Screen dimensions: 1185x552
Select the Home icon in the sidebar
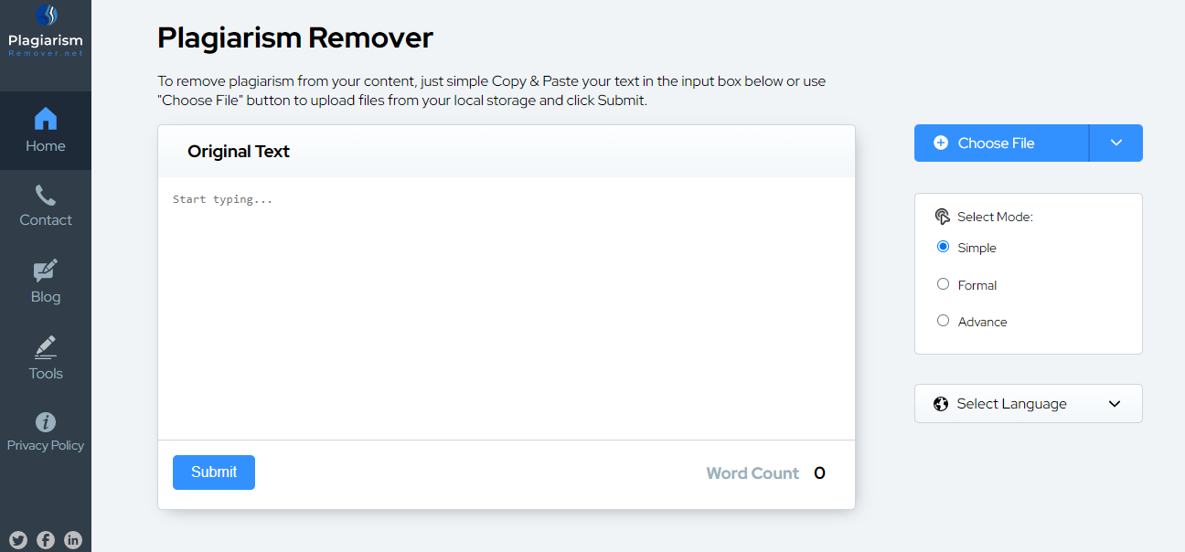45,118
